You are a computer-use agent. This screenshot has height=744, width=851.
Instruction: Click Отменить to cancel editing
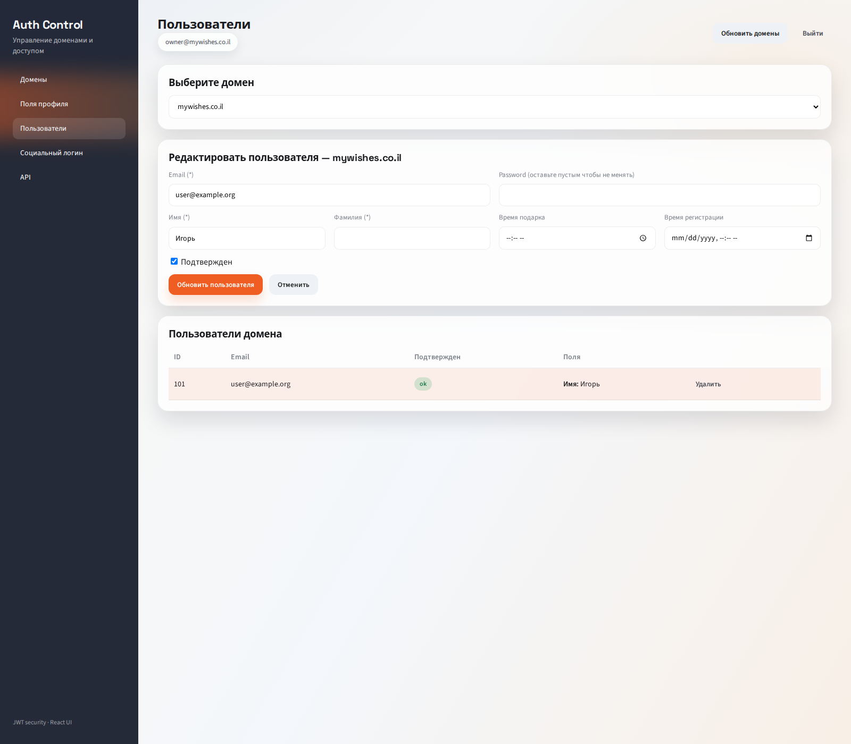point(293,285)
